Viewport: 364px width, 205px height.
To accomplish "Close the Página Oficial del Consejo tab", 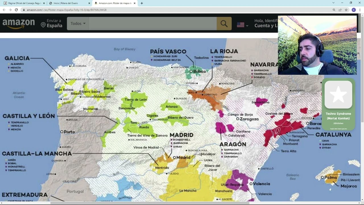I will pos(44,3).
